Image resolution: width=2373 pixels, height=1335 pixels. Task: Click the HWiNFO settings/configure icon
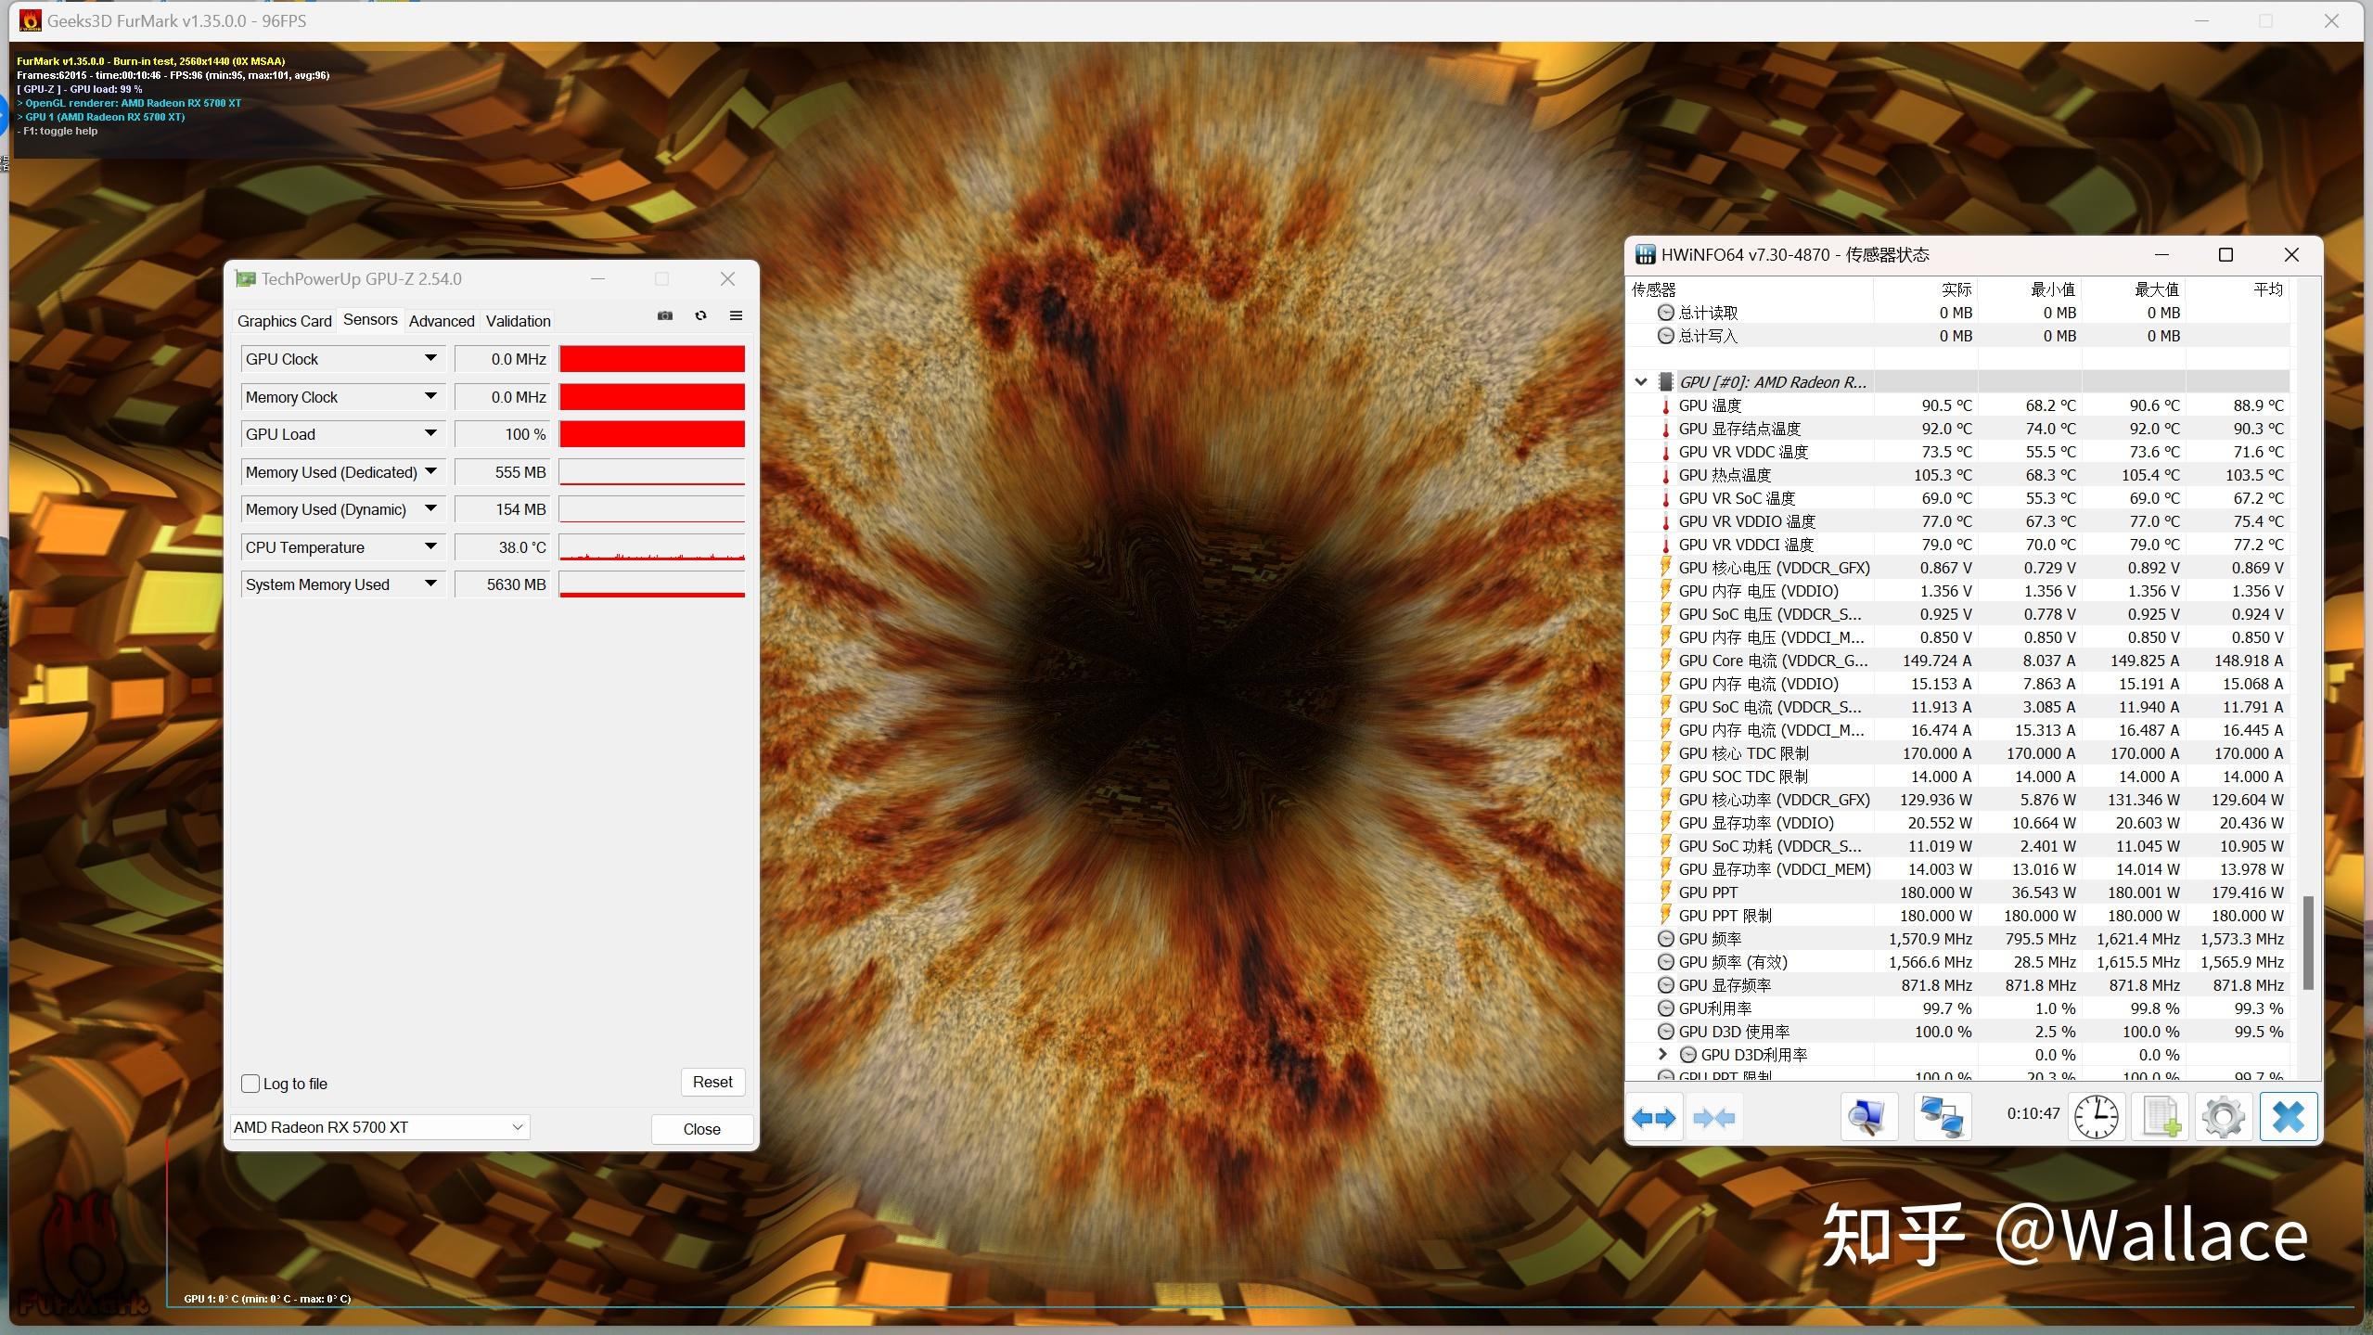[2222, 1117]
